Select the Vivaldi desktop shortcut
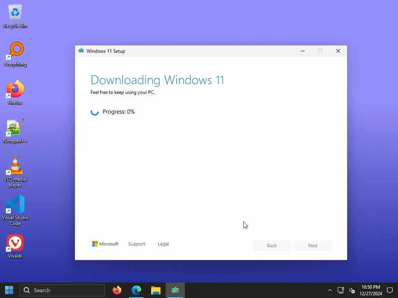Viewport: 398px width, 298px height. (x=15, y=246)
